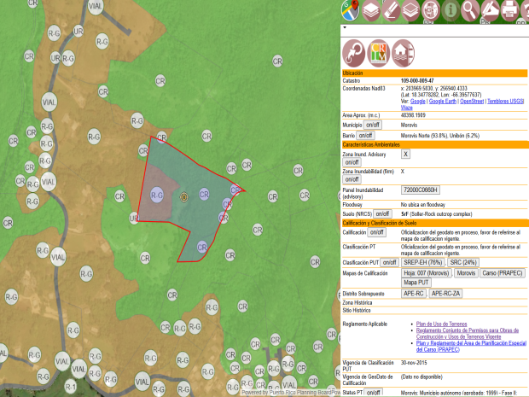The height and width of the screenshot is (397, 529).
Task: Select the magnifying glass search tool
Action: (x=471, y=9)
